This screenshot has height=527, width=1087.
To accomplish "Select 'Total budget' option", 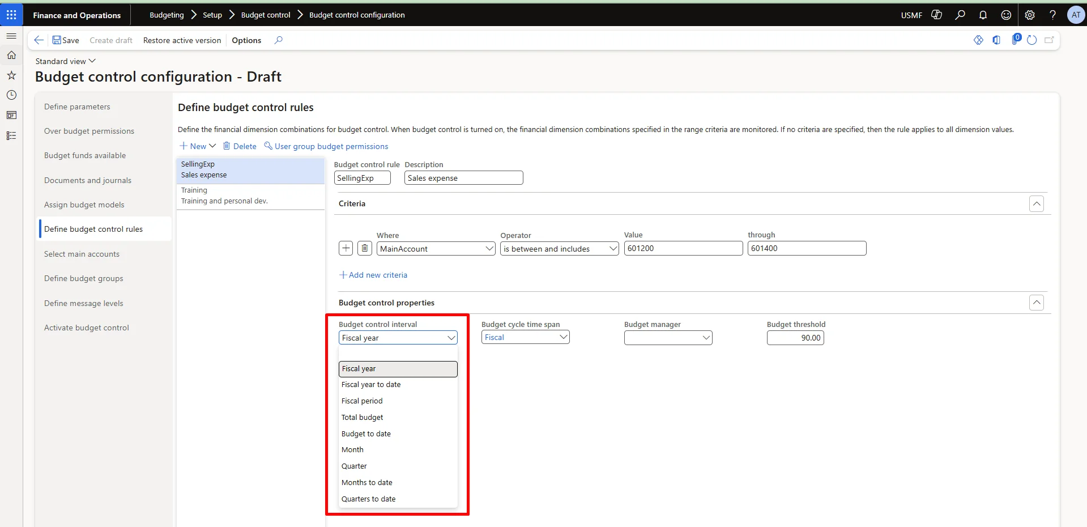I will pos(398,418).
